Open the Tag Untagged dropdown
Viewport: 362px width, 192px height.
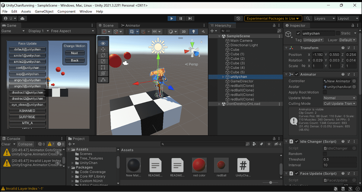tap(313, 40)
